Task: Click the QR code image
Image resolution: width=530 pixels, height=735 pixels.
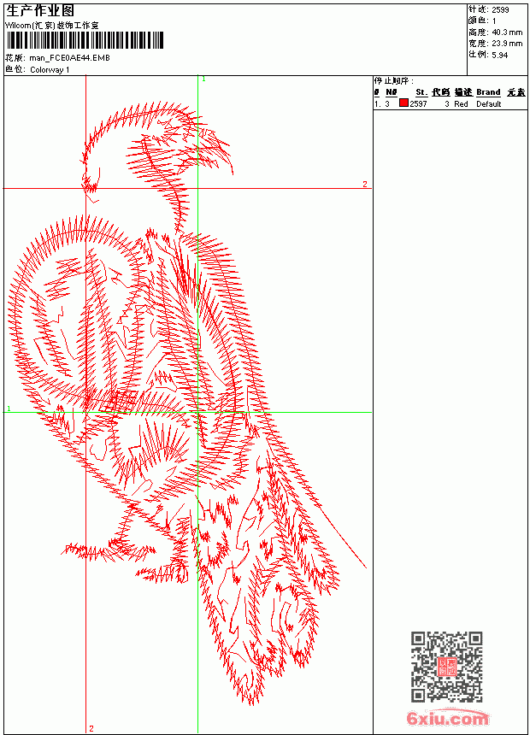Action: click(447, 666)
